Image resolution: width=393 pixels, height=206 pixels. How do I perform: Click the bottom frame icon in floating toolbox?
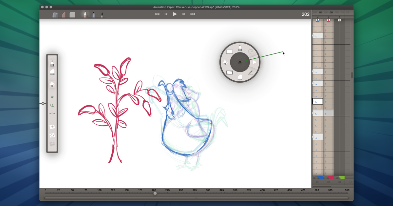point(52,144)
